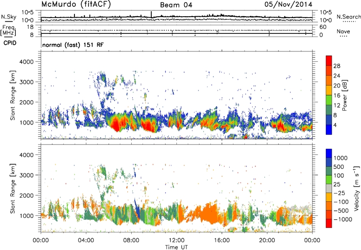Viewport: 361px width, 250px height.
Task: Click the McMurdo (fitACF) plot title
Action: pyautogui.click(x=76, y=5)
